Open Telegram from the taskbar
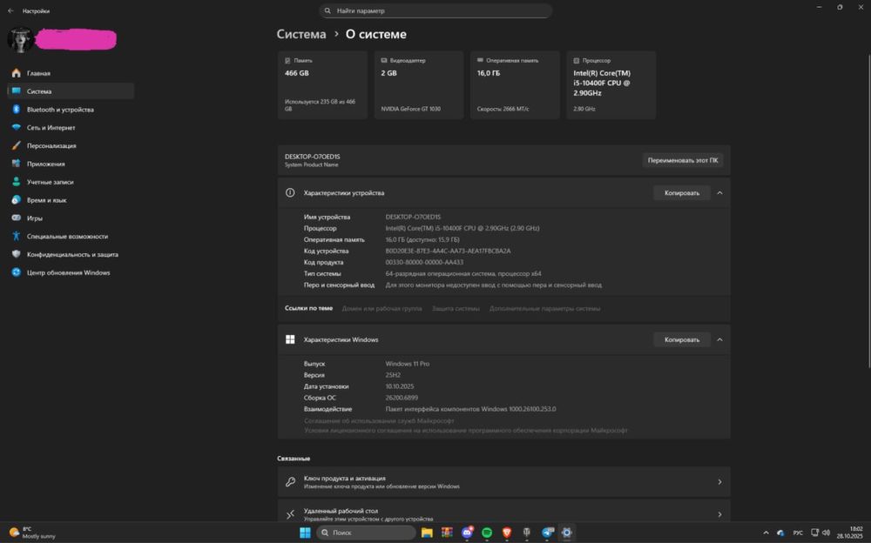 [x=548, y=533]
